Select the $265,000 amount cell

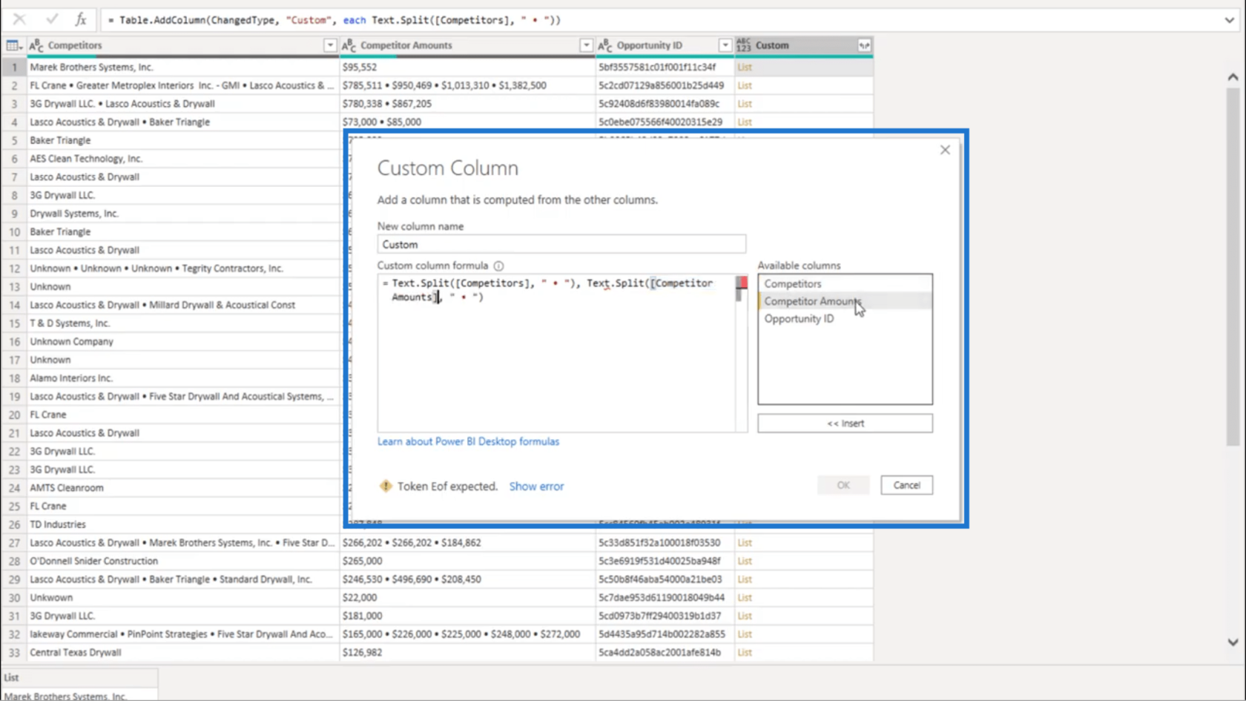tap(467, 561)
